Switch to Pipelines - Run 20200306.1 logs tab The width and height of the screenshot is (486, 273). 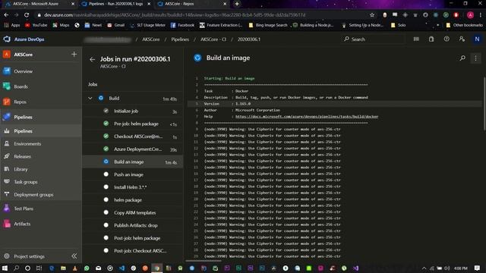pyautogui.click(x=115, y=4)
